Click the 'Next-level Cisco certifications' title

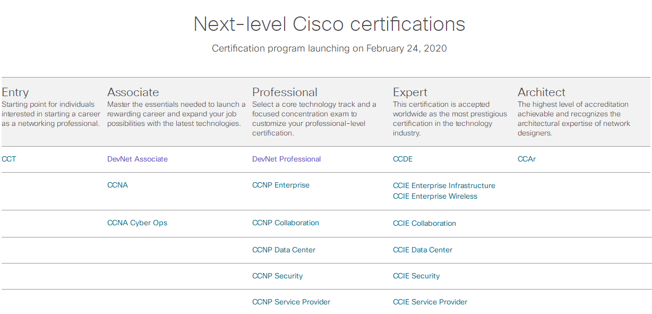(329, 24)
